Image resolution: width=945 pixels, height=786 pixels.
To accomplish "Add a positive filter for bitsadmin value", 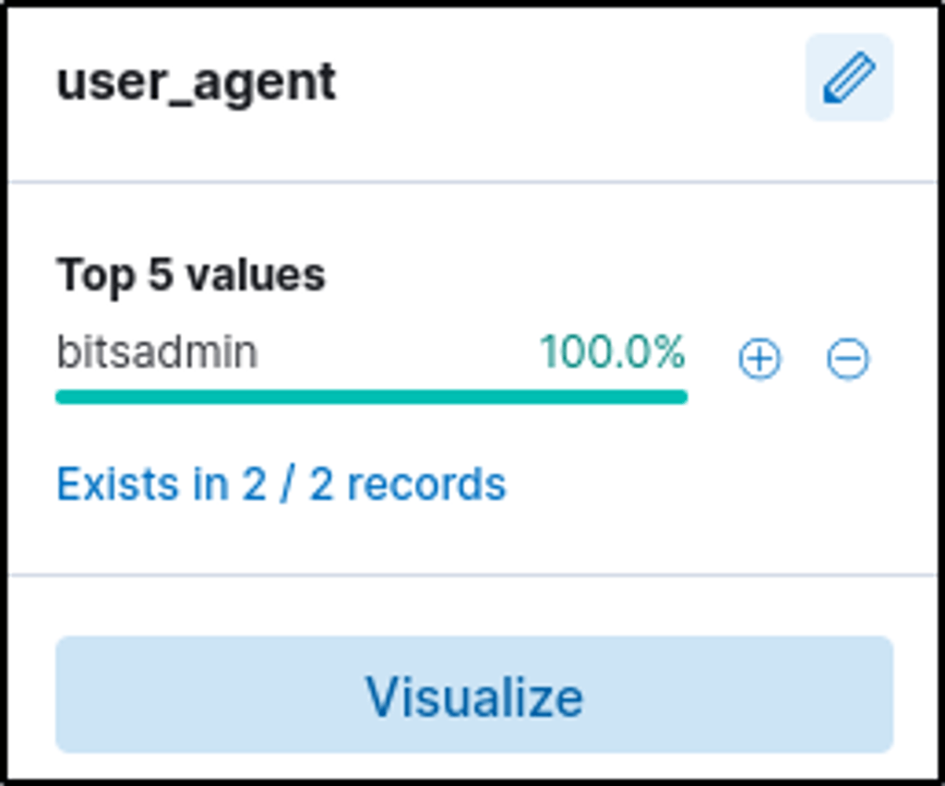I will (760, 359).
